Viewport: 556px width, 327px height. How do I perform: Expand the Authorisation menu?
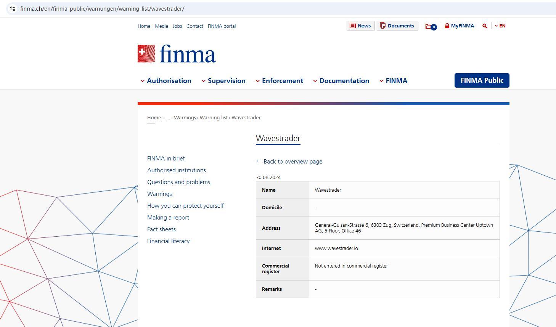coord(166,81)
